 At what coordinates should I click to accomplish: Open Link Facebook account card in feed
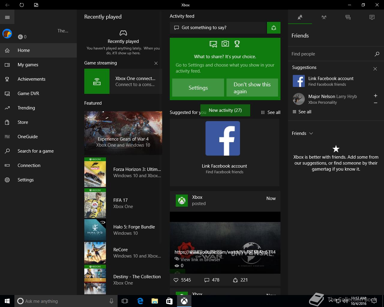224,152
